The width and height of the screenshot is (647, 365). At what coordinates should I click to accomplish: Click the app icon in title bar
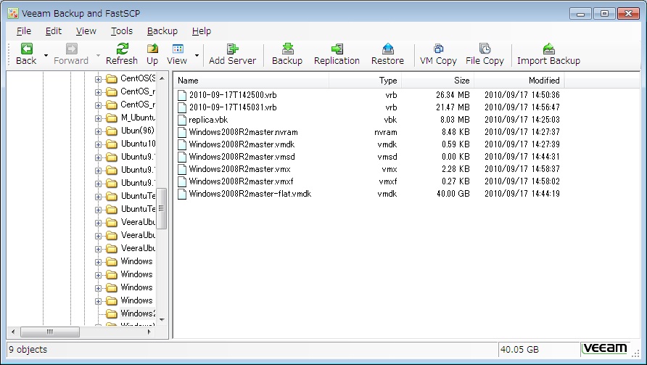[x=13, y=13]
